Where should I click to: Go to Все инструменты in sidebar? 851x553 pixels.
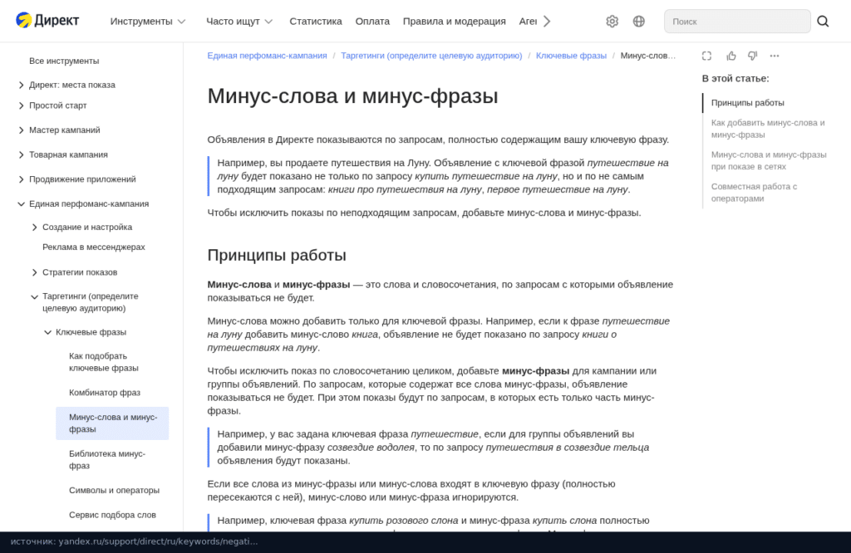(x=64, y=61)
